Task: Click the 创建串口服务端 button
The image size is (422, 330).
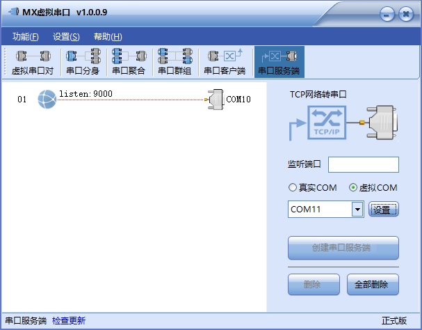Action: [343, 248]
